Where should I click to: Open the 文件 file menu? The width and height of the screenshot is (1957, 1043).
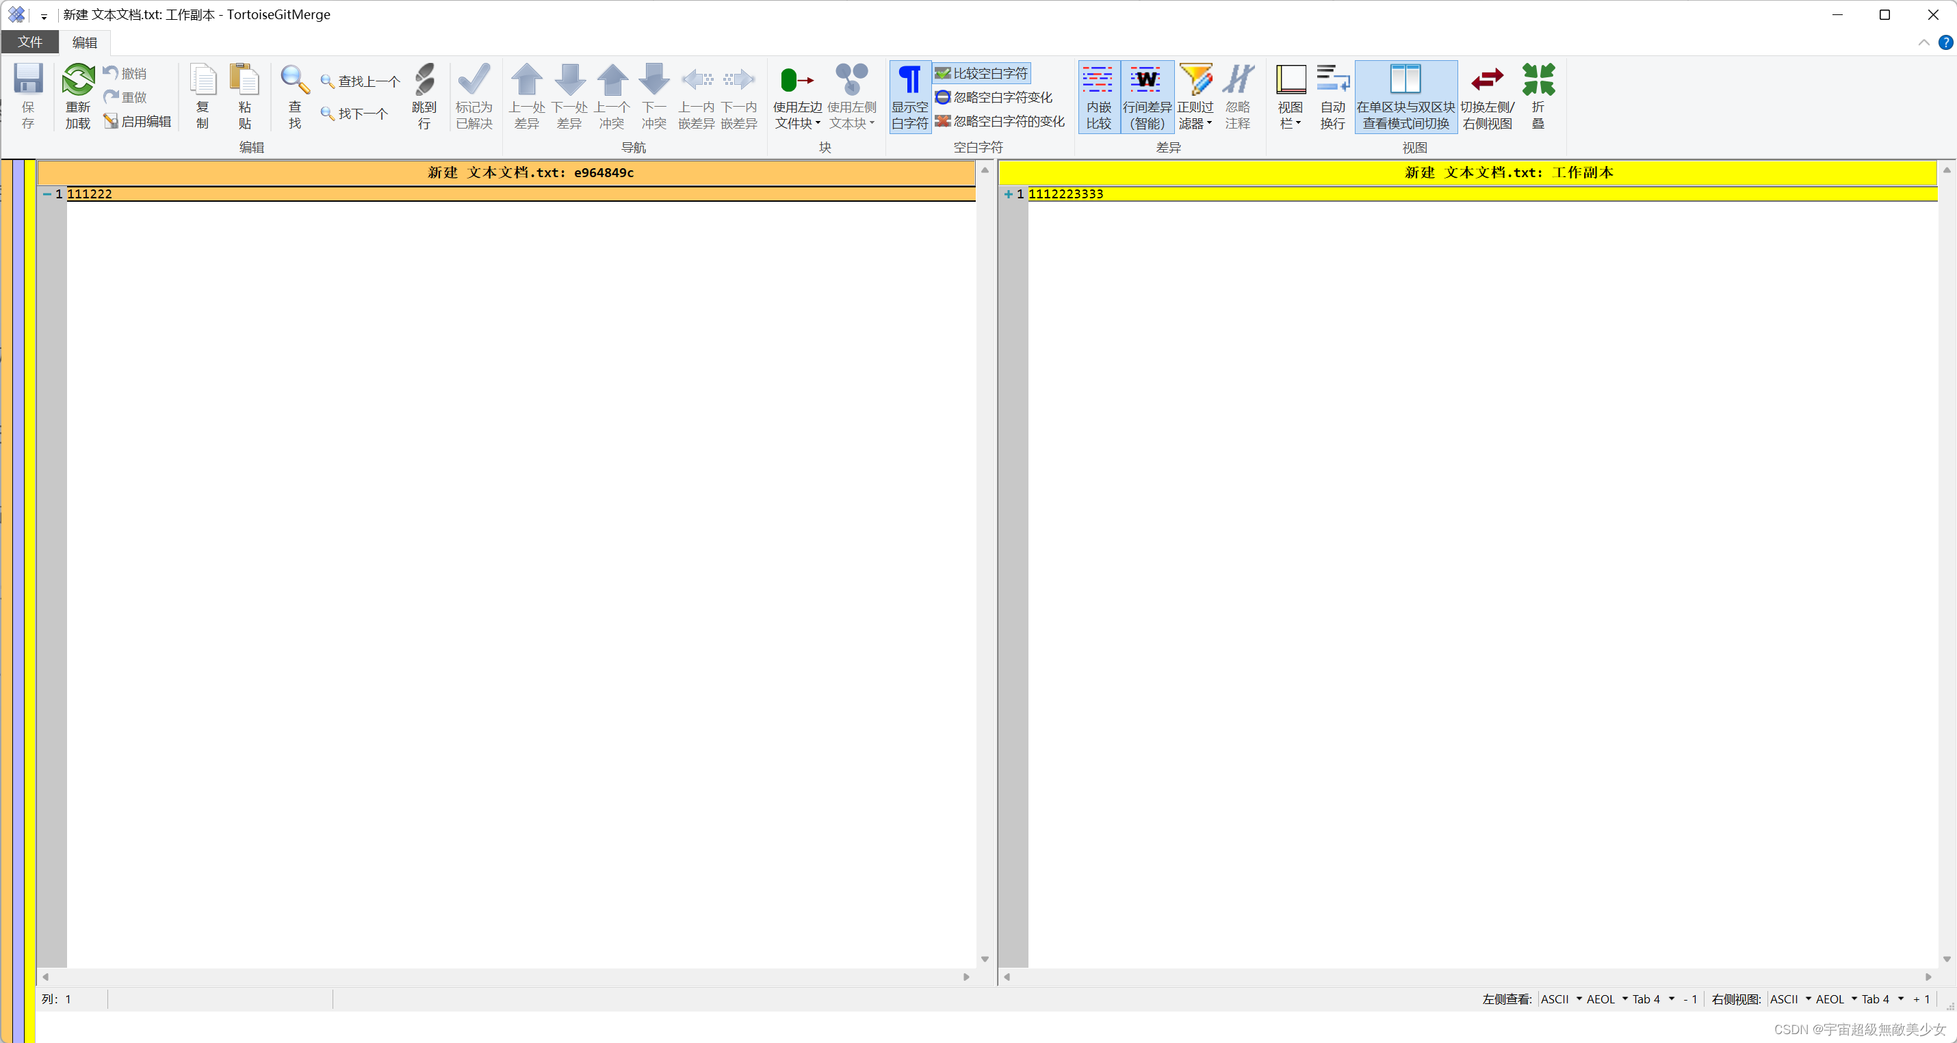click(x=29, y=42)
